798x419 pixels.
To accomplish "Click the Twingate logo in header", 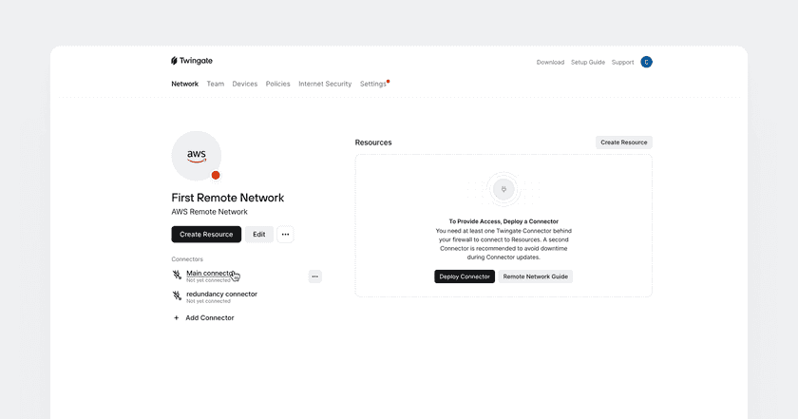I will pos(192,61).
